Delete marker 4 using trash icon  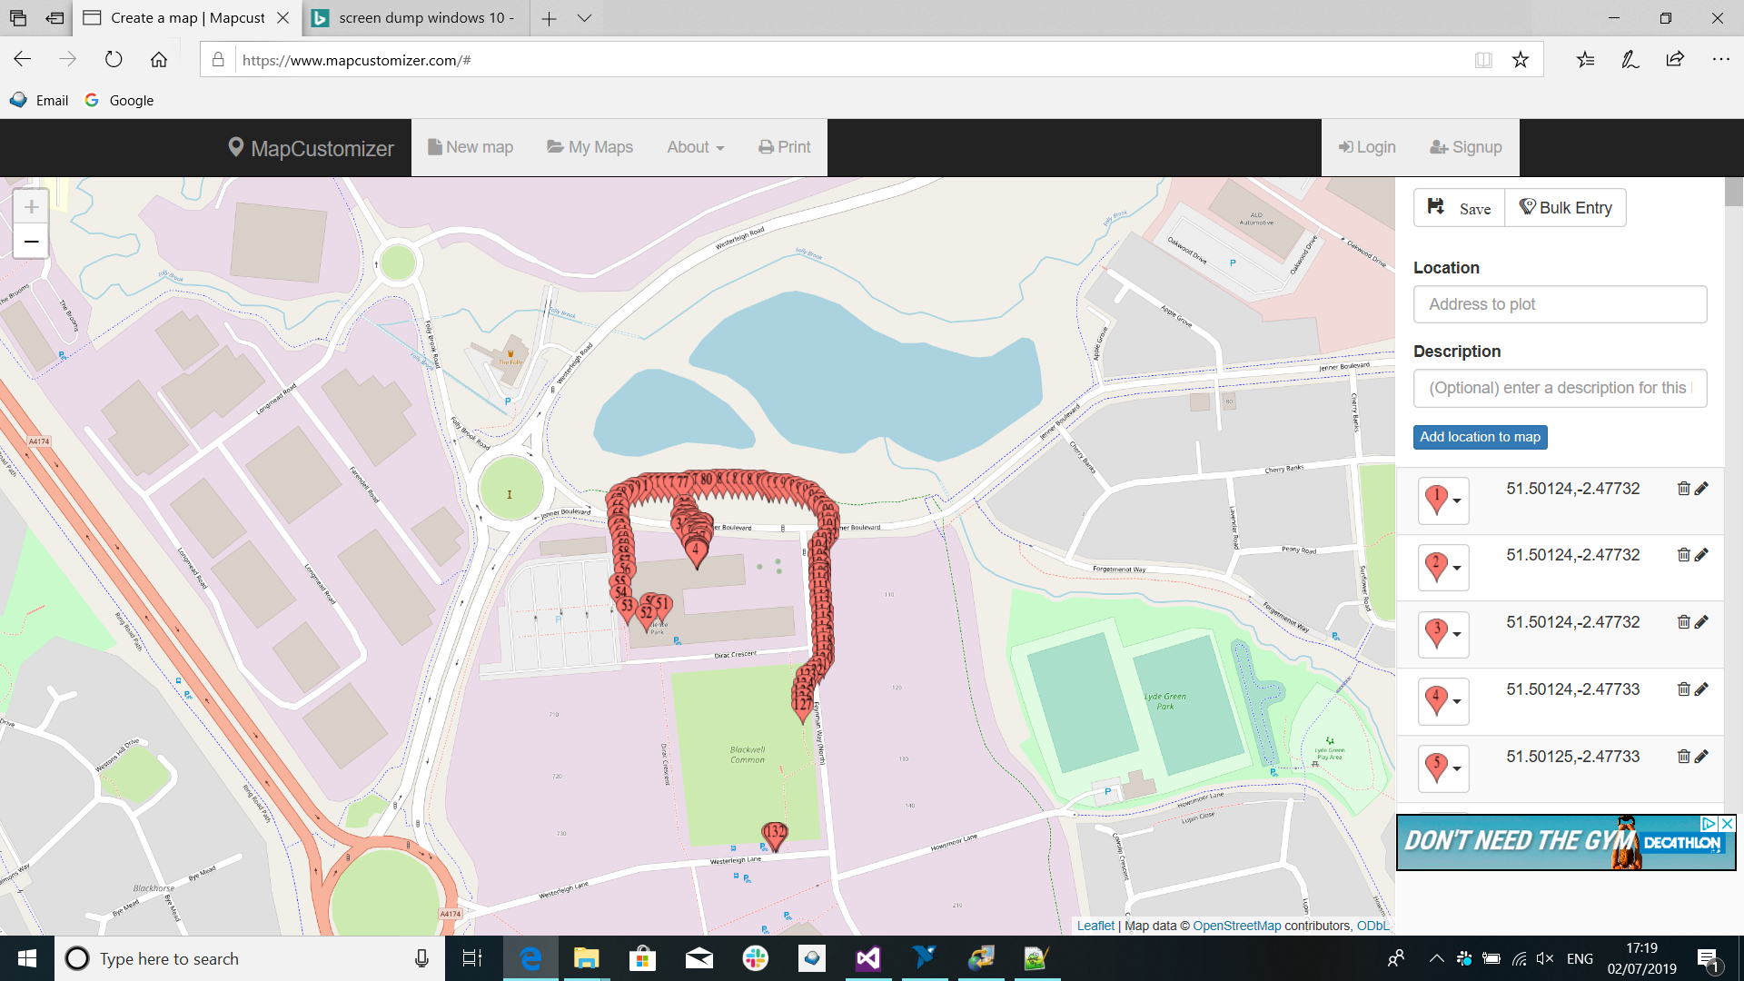pos(1683,689)
